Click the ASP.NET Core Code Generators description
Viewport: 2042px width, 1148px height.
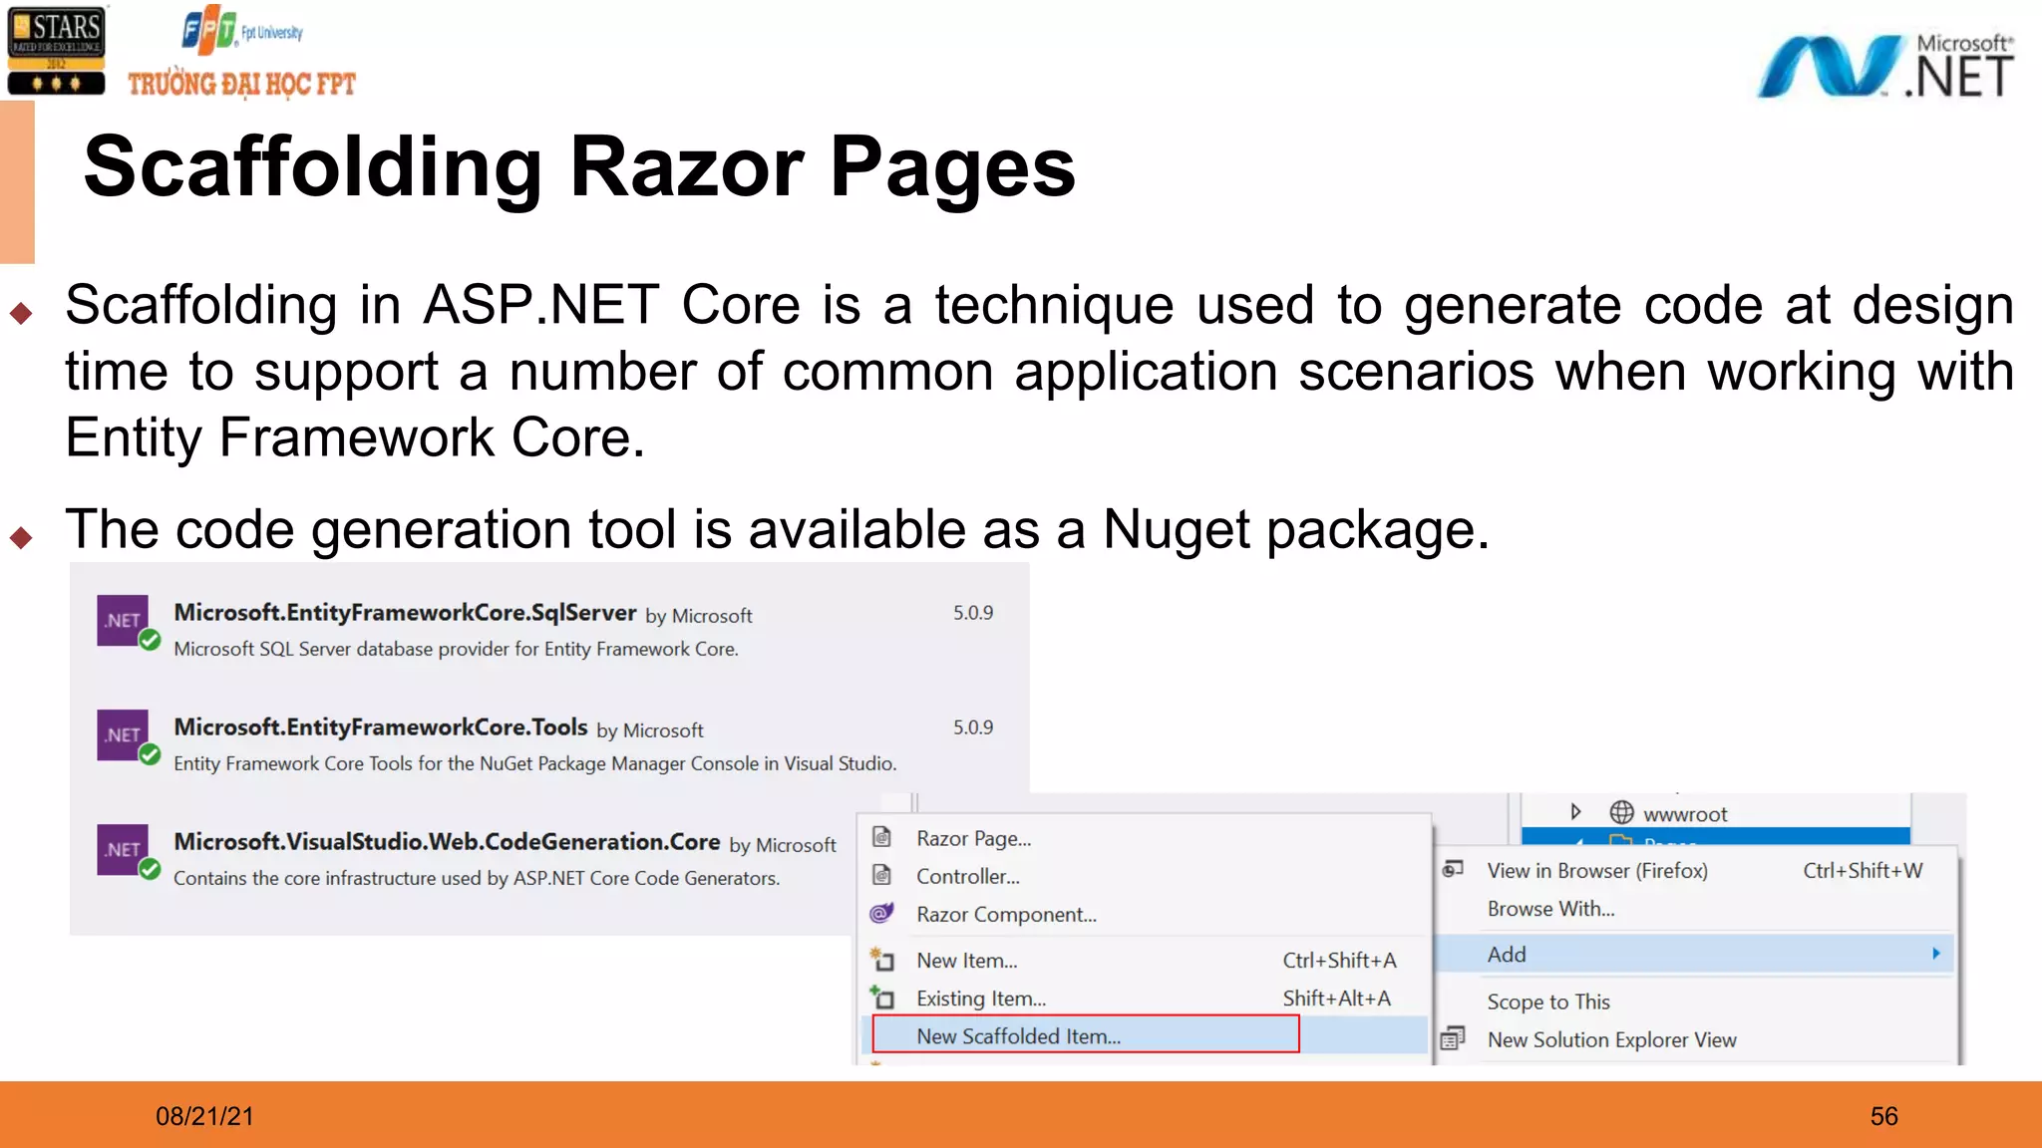coord(477,878)
